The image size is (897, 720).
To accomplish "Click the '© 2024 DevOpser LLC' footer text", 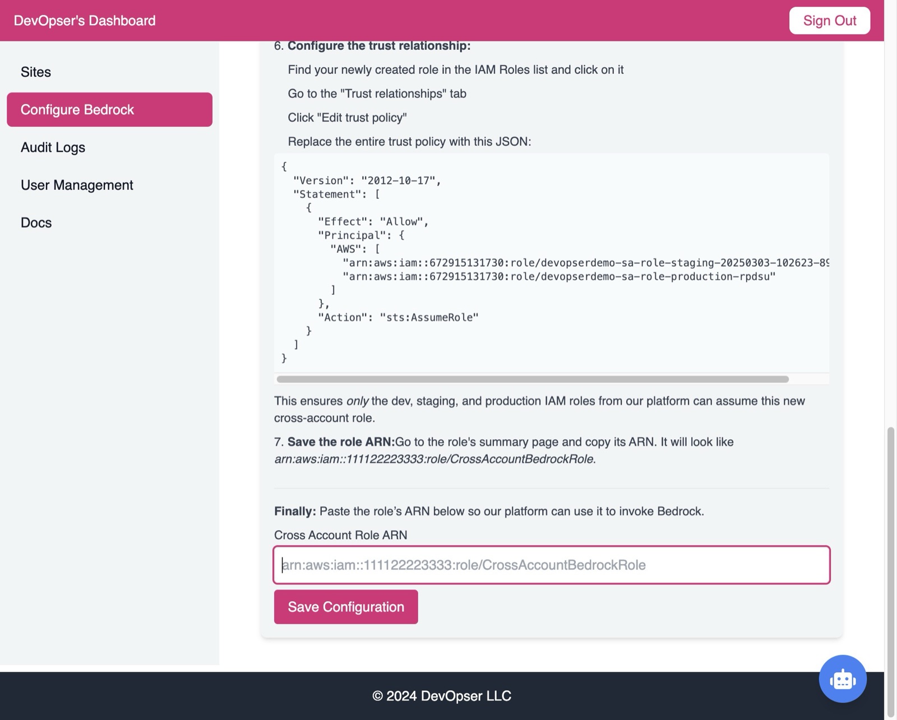I will click(x=442, y=696).
